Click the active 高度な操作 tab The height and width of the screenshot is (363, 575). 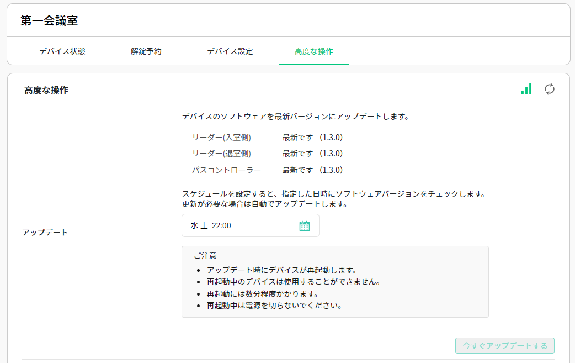tap(313, 50)
